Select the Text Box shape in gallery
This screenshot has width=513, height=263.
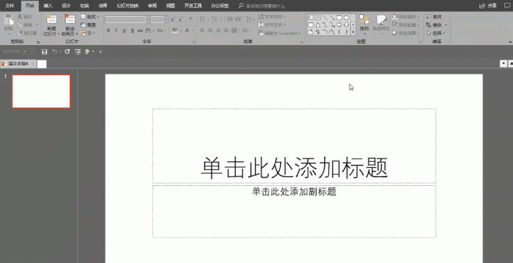pyautogui.click(x=311, y=18)
